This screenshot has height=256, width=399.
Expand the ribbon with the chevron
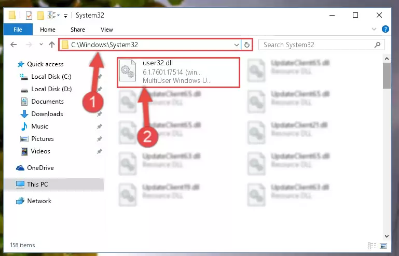[x=374, y=29]
